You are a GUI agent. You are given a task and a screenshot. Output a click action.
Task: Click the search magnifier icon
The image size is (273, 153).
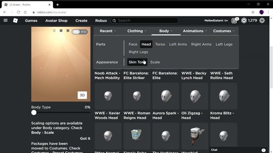114,21
